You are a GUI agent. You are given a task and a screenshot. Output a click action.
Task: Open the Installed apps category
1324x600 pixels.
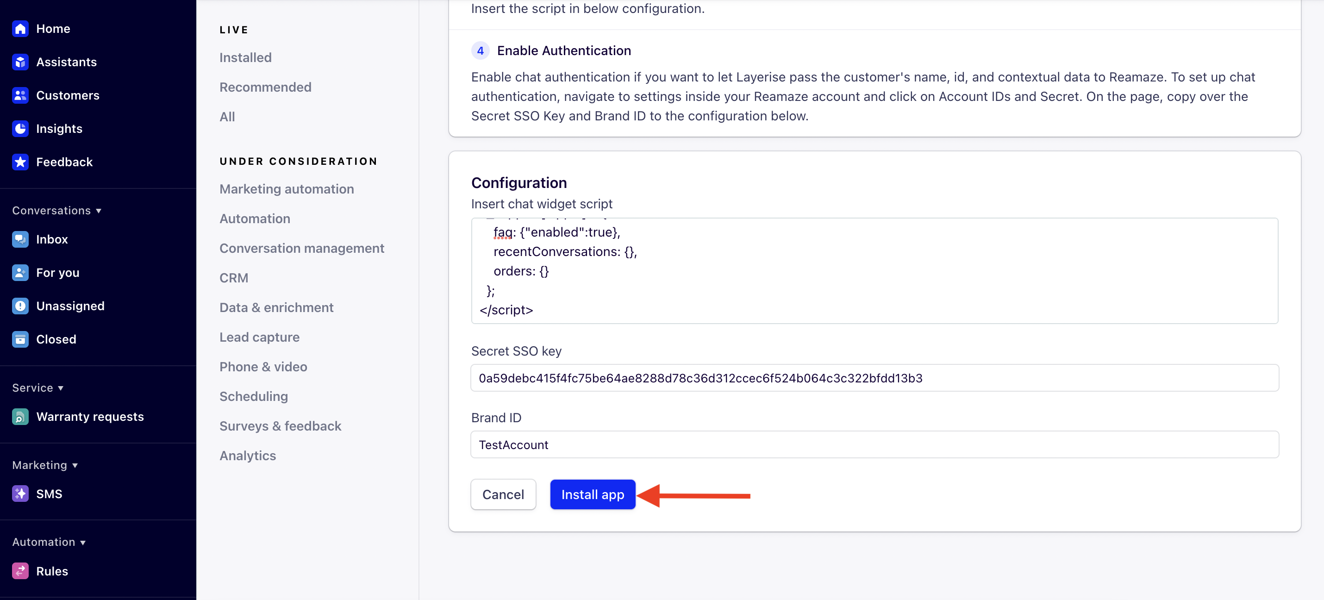pyautogui.click(x=245, y=57)
